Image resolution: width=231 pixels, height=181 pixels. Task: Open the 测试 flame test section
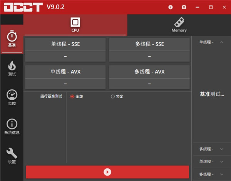coord(12,68)
